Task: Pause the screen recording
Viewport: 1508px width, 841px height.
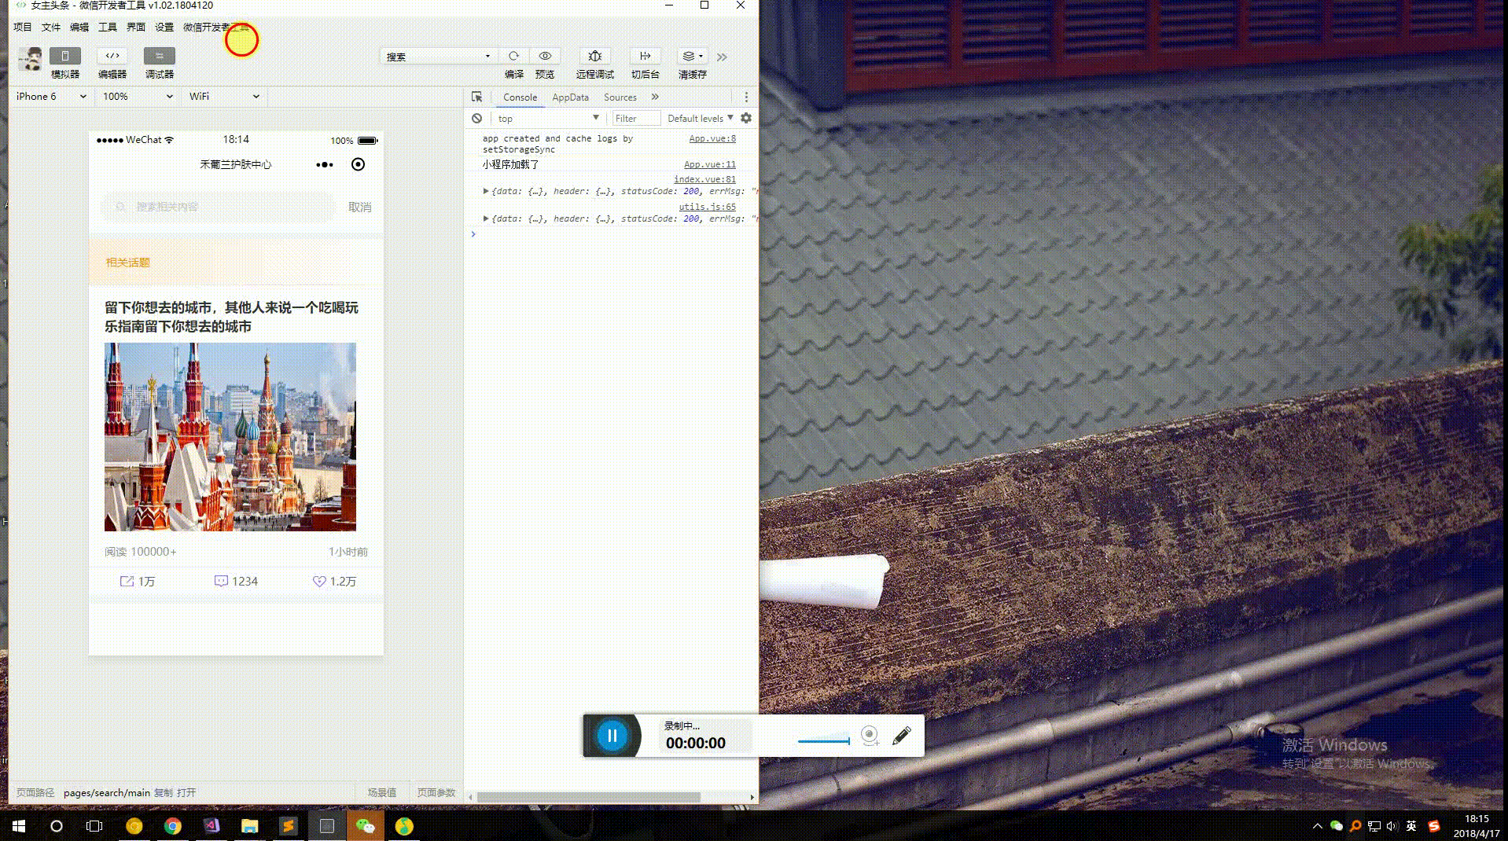Action: coord(612,736)
